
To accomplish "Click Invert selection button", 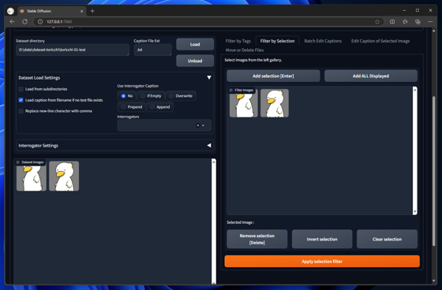I will 322,239.
